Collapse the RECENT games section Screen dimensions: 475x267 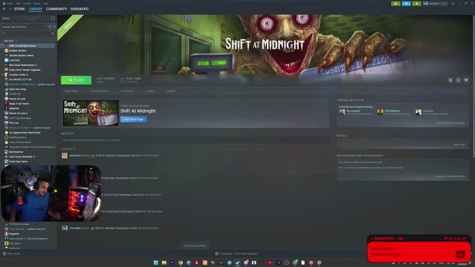pyautogui.click(x=3, y=41)
